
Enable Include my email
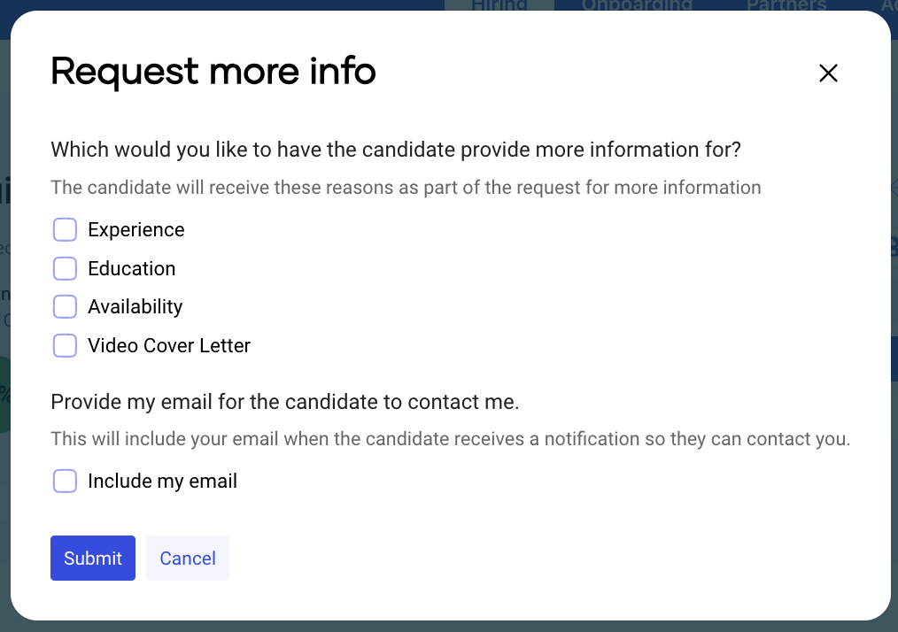pyautogui.click(x=65, y=481)
